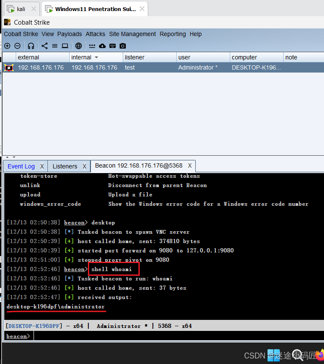Open screenshots camera icon

(x=123, y=46)
